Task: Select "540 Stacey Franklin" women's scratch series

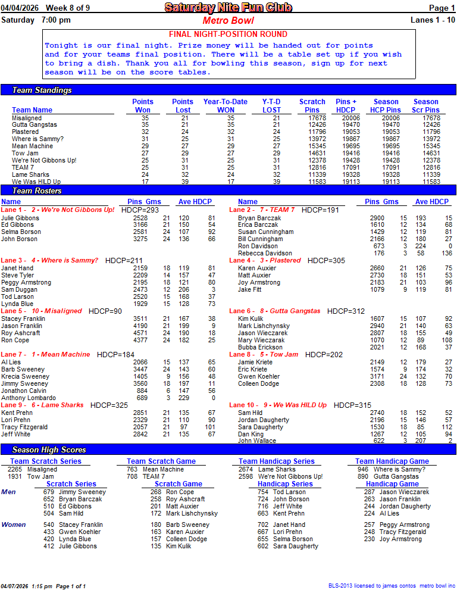Action: tap(73, 525)
